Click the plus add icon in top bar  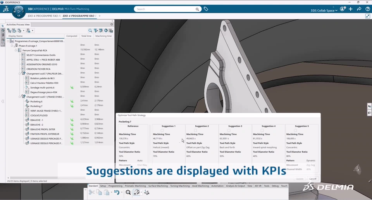[351, 9]
